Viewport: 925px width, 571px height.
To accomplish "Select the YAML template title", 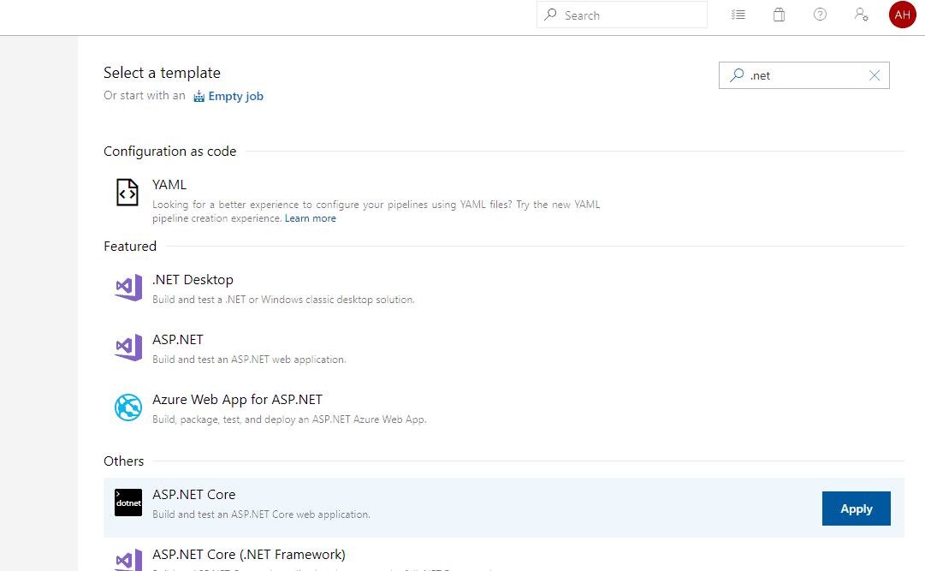I will pos(169,185).
